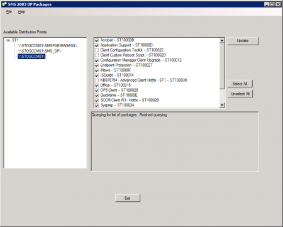Select \\STOSCCM01\SMS_DP\ distribution point
The image size is (283, 227).
click(x=40, y=51)
